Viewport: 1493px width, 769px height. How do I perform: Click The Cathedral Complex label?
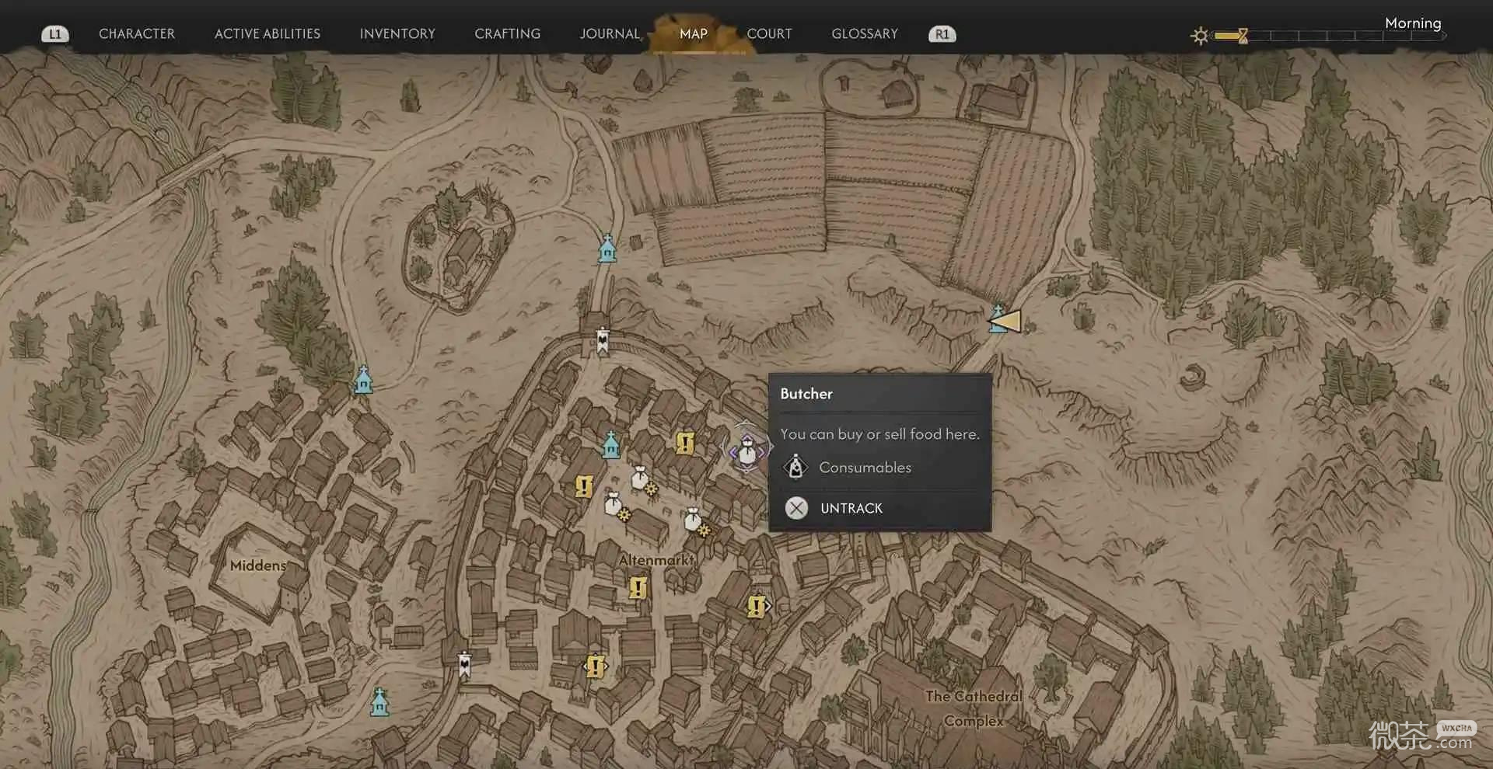click(974, 708)
